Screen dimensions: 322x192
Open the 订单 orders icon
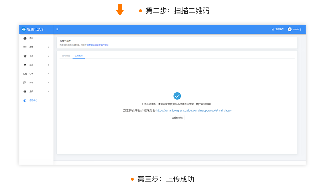tap(25, 74)
